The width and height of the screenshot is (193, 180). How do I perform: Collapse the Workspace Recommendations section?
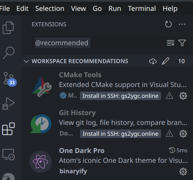(x=26, y=61)
